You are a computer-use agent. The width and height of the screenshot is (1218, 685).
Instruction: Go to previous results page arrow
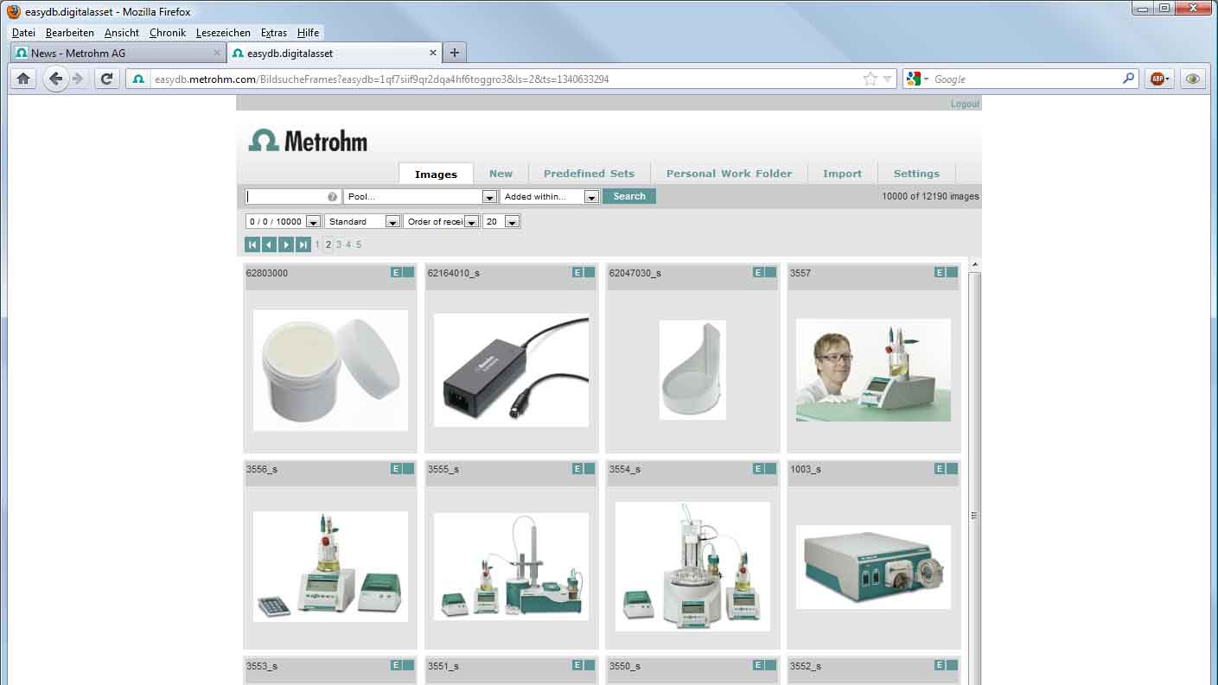pyautogui.click(x=269, y=244)
